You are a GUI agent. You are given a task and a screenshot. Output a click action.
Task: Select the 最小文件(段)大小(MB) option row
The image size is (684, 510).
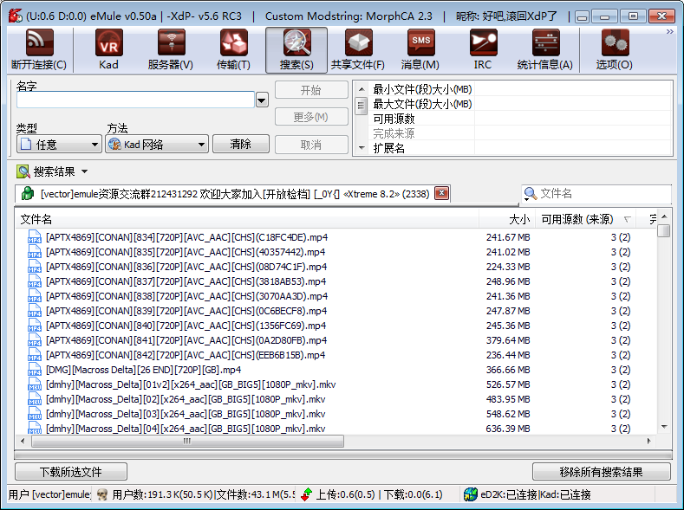(519, 89)
